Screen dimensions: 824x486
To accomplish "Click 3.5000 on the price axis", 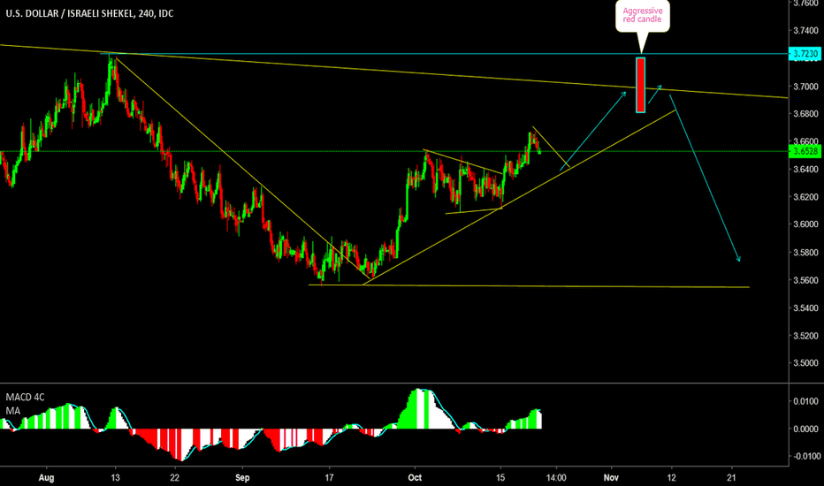I will pyautogui.click(x=805, y=363).
